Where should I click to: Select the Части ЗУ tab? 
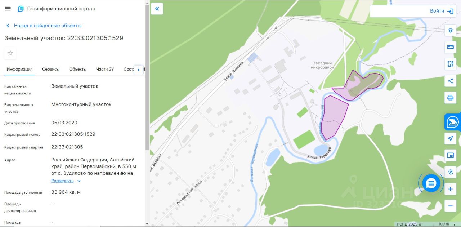pos(105,69)
